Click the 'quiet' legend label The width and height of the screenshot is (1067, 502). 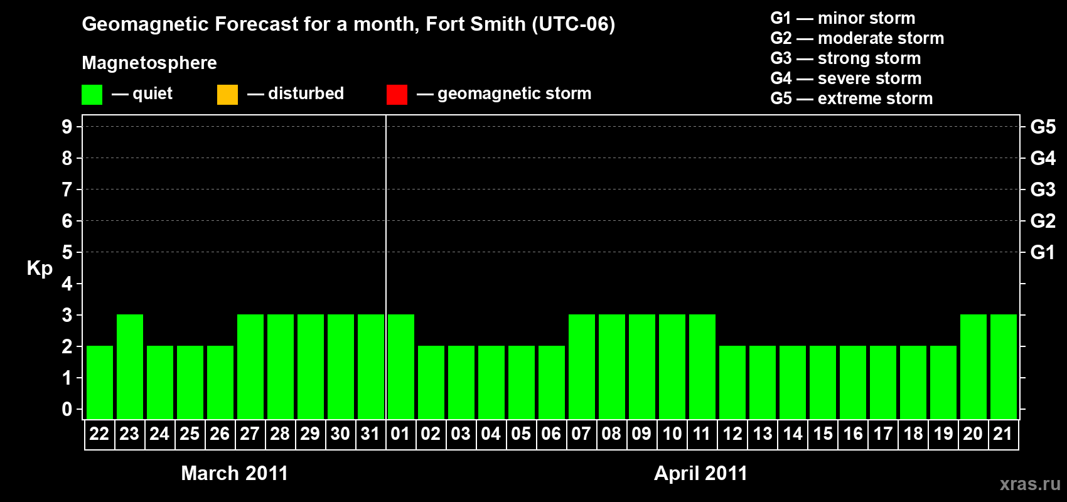[153, 93]
